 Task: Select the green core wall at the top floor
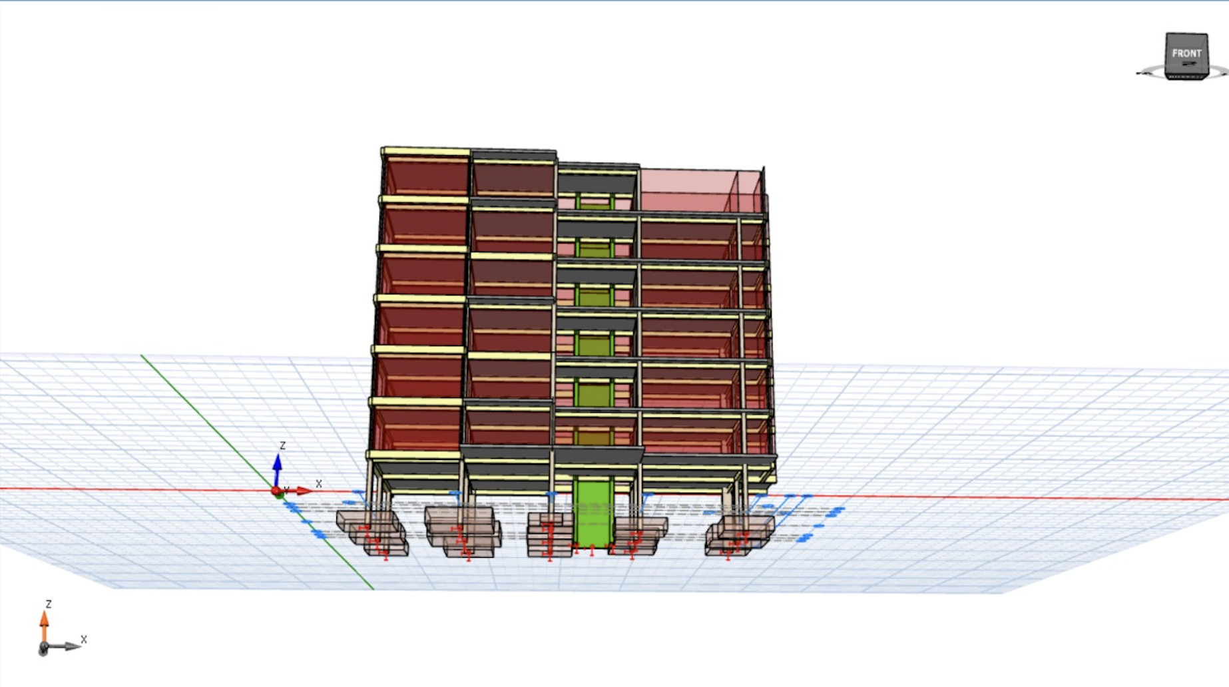point(594,201)
